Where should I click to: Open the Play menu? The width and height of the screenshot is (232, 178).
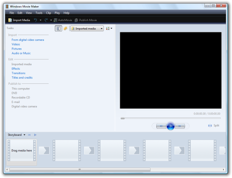click(57, 13)
